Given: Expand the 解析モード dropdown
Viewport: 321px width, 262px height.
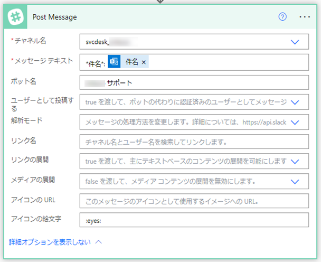Looking at the screenshot, I should (295, 122).
